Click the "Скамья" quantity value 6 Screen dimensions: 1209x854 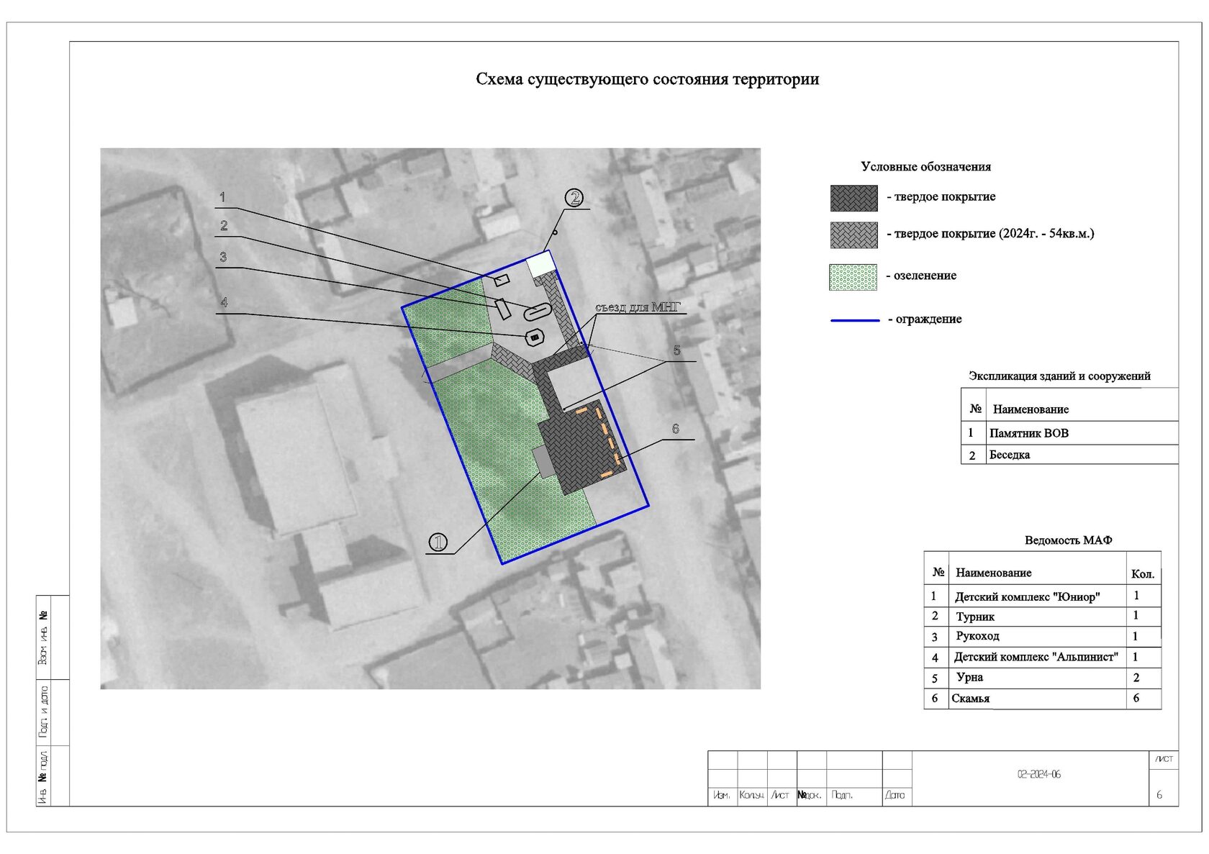pos(1136,698)
